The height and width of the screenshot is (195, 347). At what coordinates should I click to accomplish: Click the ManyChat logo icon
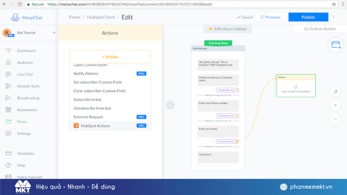click(15, 17)
